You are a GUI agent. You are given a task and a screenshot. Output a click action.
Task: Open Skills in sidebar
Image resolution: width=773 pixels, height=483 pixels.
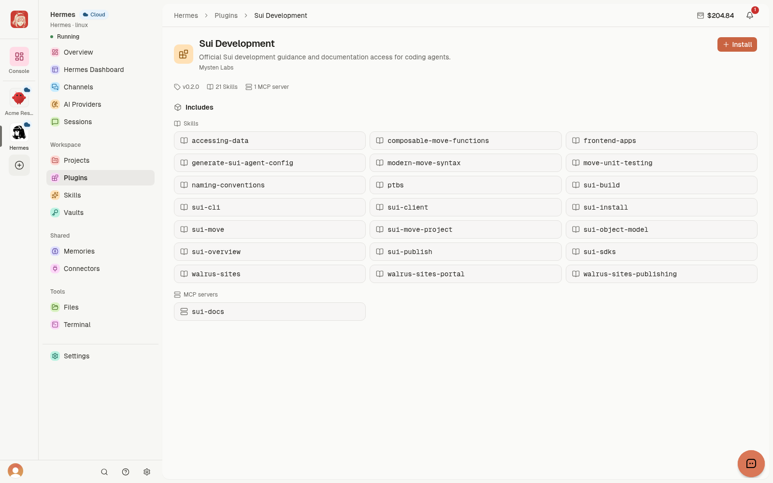(100, 195)
